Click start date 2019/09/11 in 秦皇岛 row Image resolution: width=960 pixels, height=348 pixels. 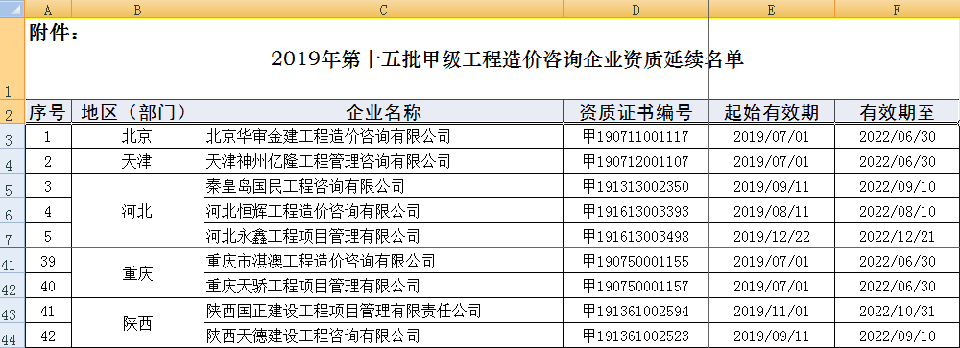pos(772,186)
